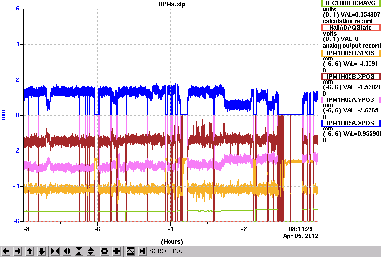Click the Apr 05, 2012 date label
Viewport: 381px width, 257px height.
tap(301, 236)
